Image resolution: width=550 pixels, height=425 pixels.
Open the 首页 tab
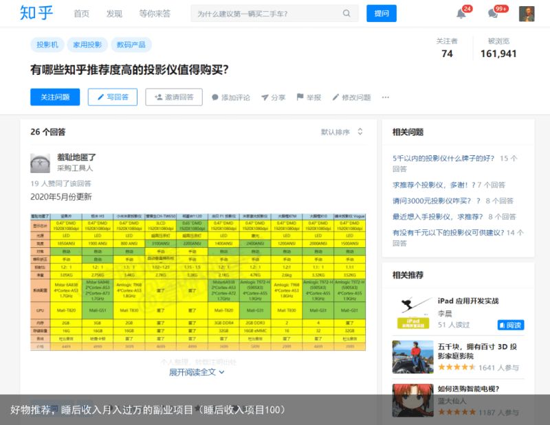tap(81, 14)
